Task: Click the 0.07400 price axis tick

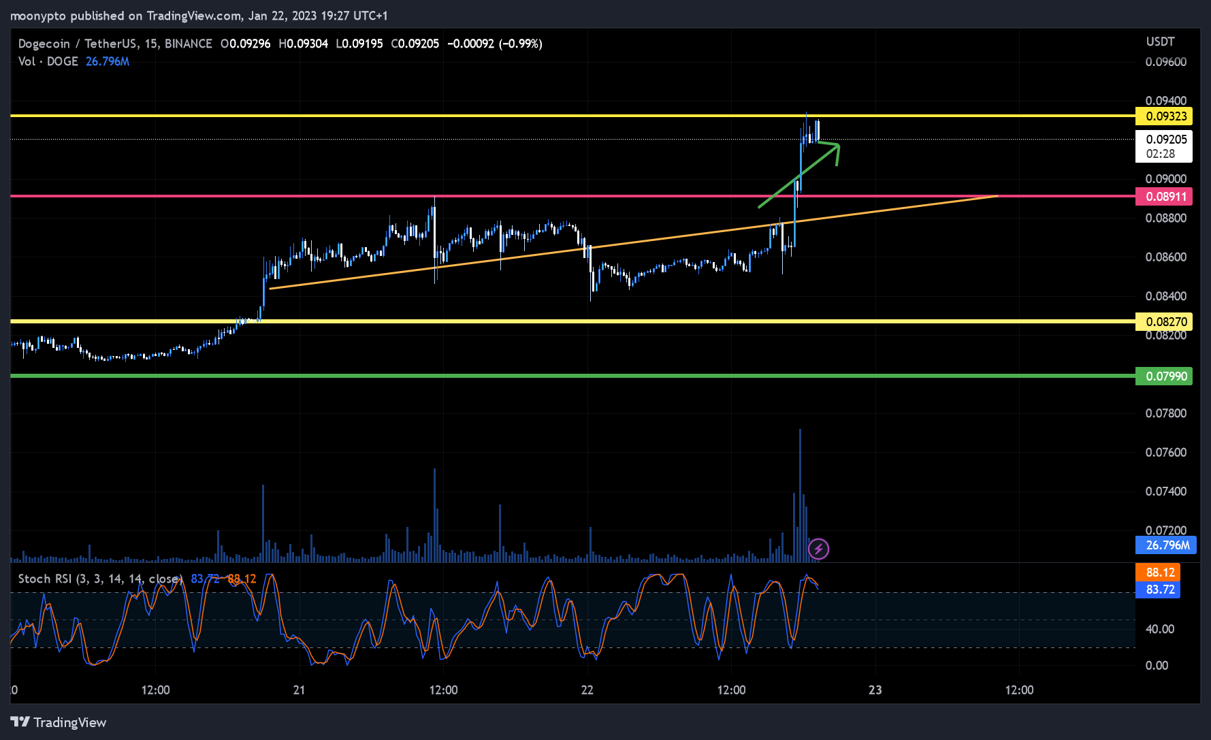Action: (1165, 492)
